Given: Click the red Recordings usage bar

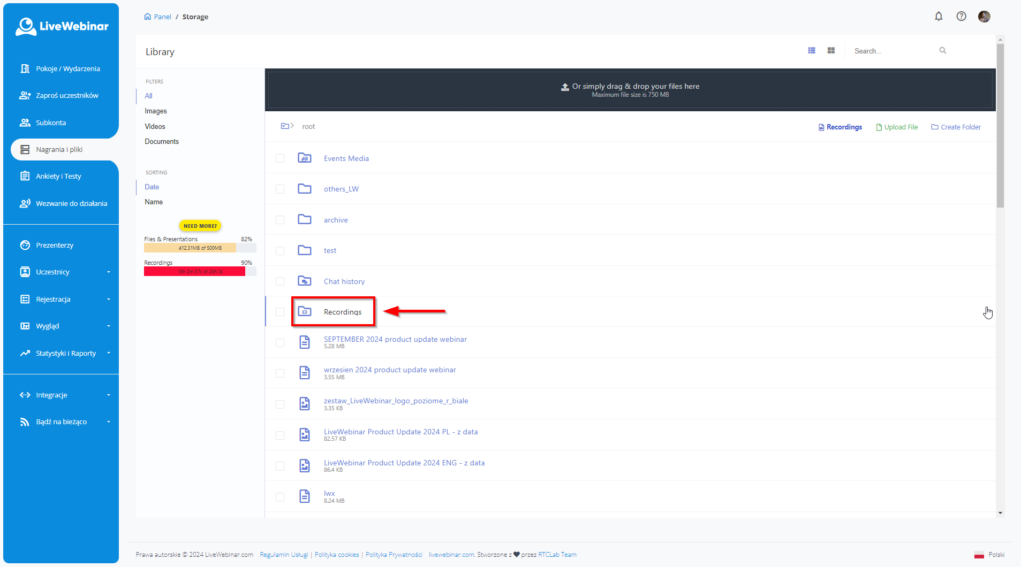Looking at the screenshot, I should click(194, 272).
